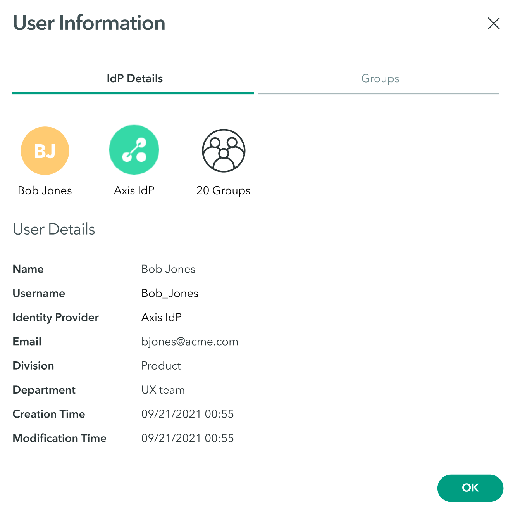Click the Axis IdP caption under icon
The height and width of the screenshot is (515, 513).
[x=134, y=190]
